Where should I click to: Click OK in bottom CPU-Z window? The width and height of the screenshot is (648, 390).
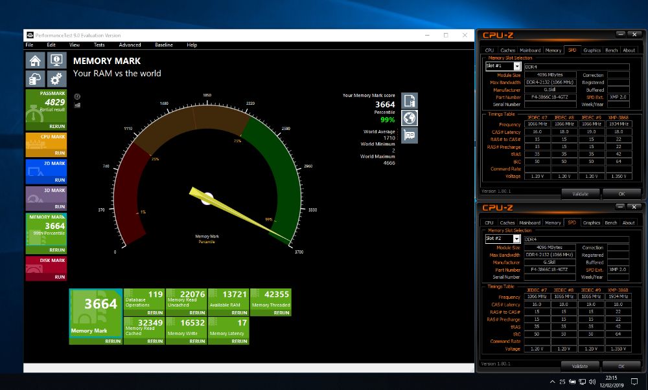point(621,366)
